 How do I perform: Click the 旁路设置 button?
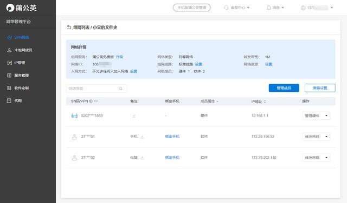click(320, 88)
